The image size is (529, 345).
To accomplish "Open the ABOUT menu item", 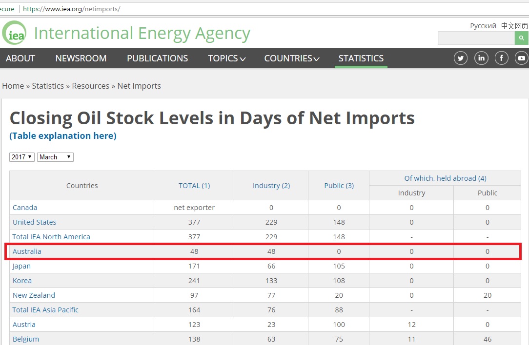I will (x=20, y=58).
